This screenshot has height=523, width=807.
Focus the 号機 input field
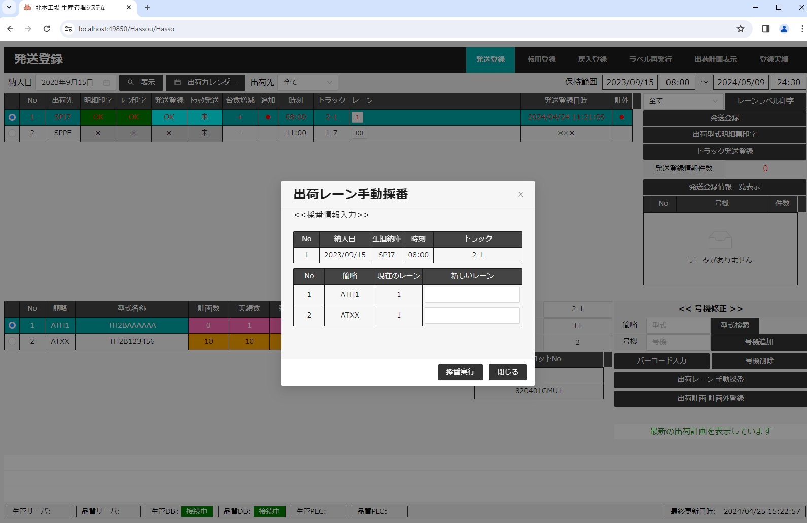[678, 342]
